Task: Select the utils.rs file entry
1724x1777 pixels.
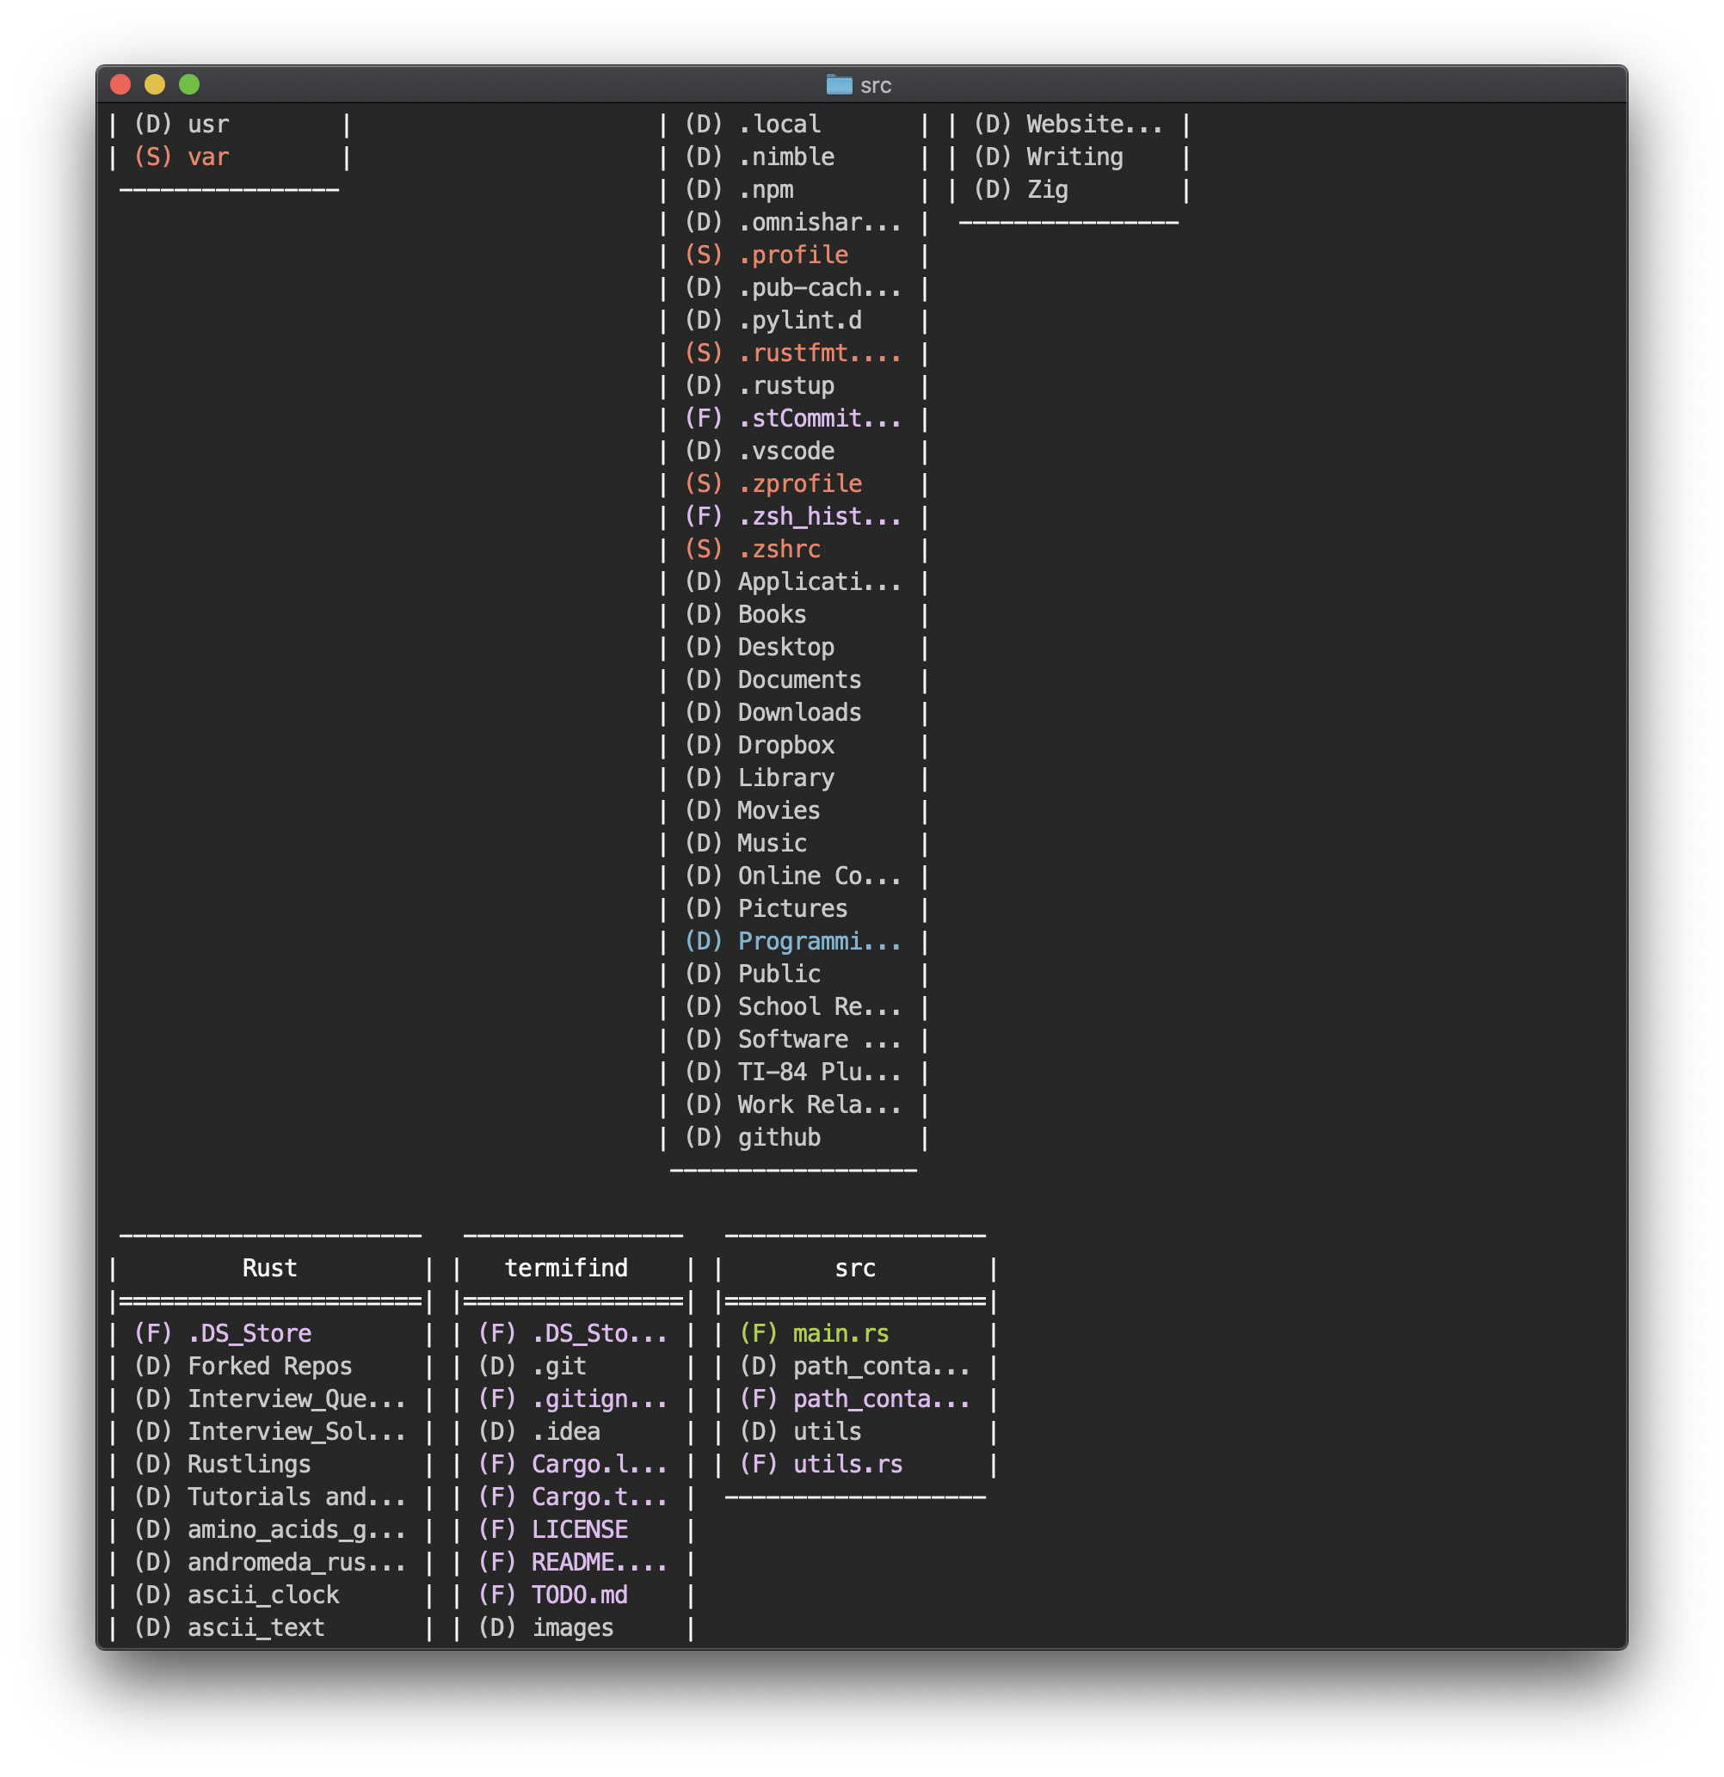Action: [847, 1464]
